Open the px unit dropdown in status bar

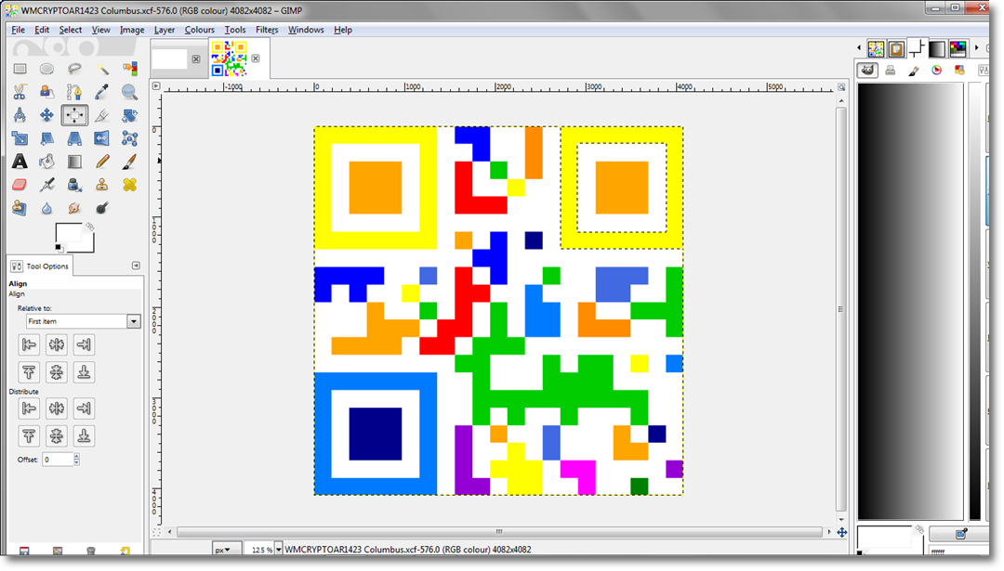pyautogui.click(x=227, y=550)
